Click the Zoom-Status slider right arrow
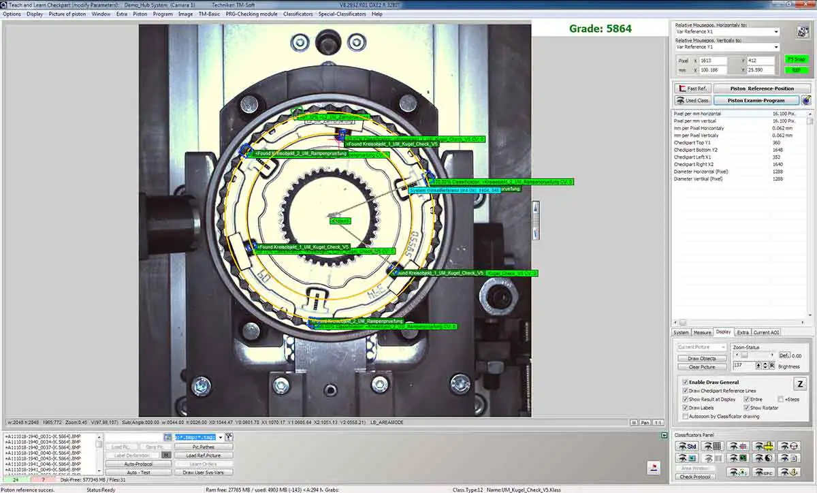The width and height of the screenshot is (817, 493). pyautogui.click(x=772, y=355)
